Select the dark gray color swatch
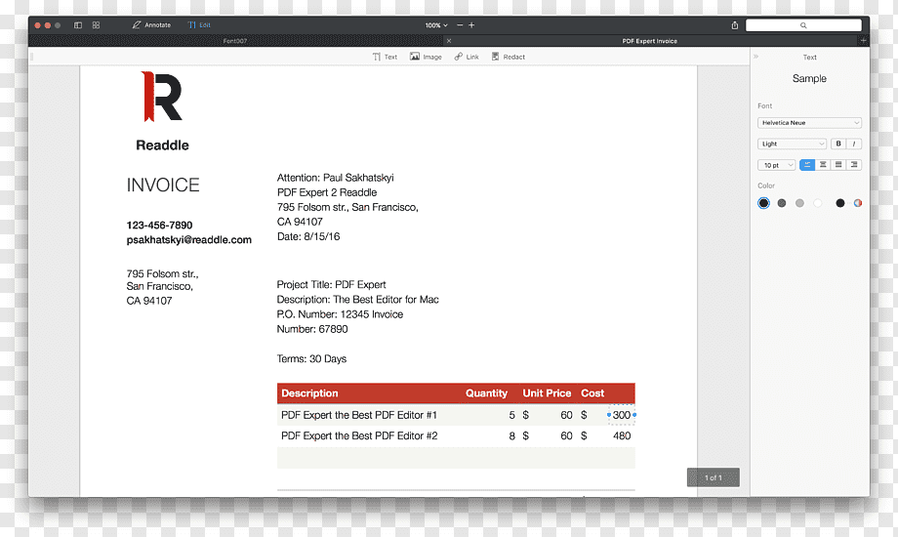Image resolution: width=898 pixels, height=537 pixels. (782, 203)
